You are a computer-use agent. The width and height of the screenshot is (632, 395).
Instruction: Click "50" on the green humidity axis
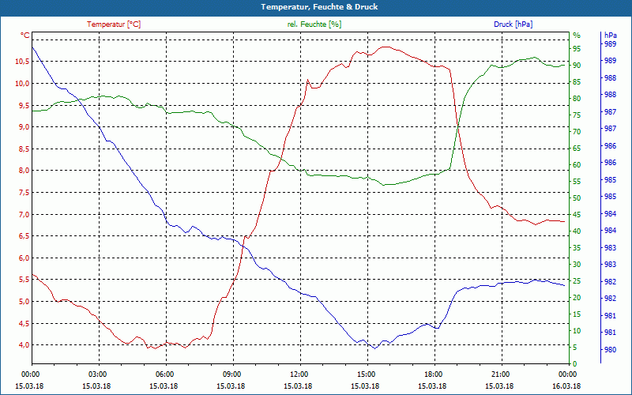pos(577,198)
